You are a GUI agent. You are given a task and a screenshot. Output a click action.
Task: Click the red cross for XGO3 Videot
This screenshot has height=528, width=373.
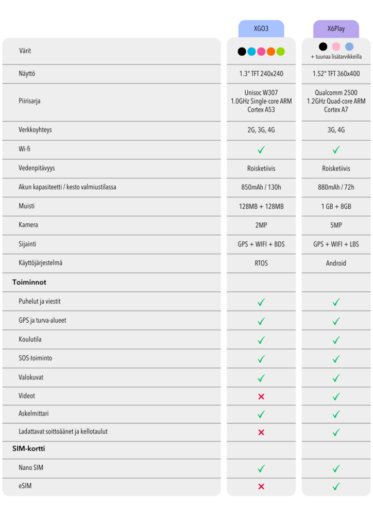click(x=261, y=397)
